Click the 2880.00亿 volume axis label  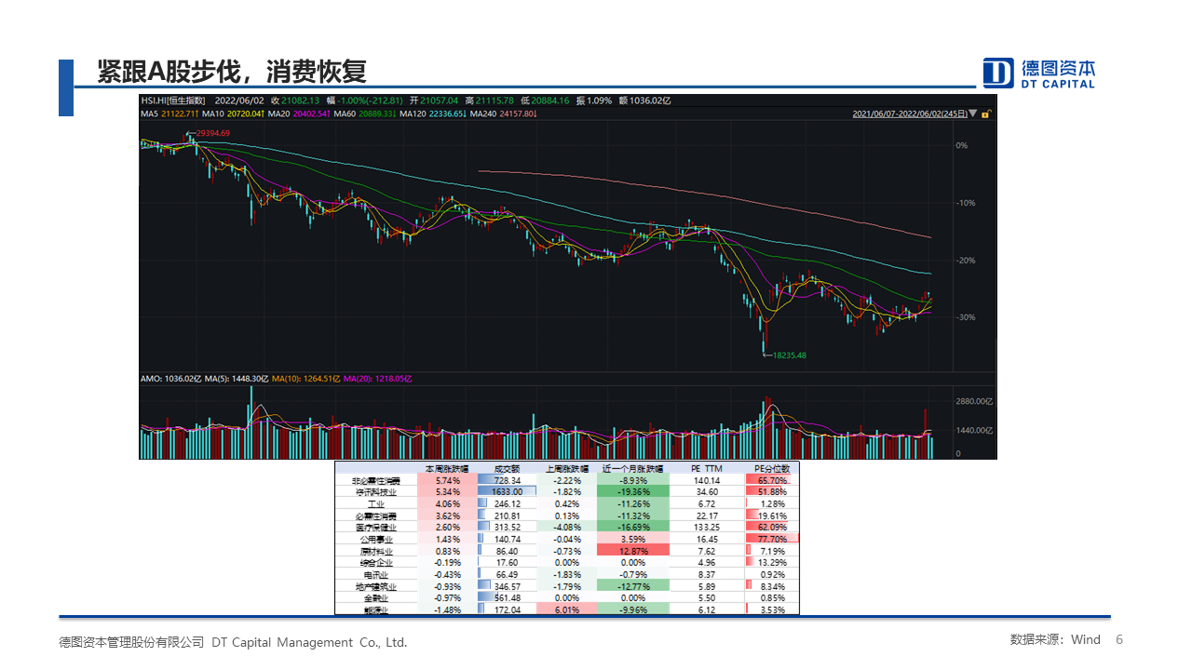coord(972,401)
